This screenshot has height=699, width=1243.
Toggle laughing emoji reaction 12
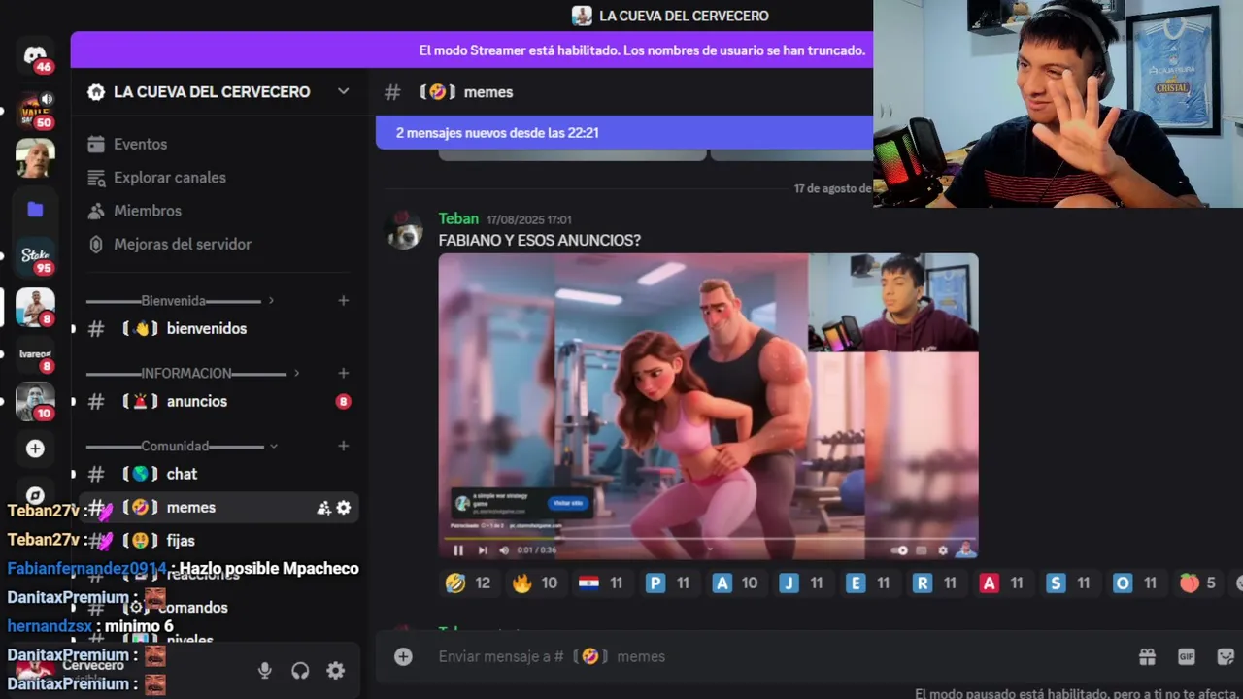coord(467,583)
